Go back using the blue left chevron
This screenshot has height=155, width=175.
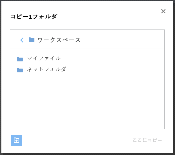point(22,40)
